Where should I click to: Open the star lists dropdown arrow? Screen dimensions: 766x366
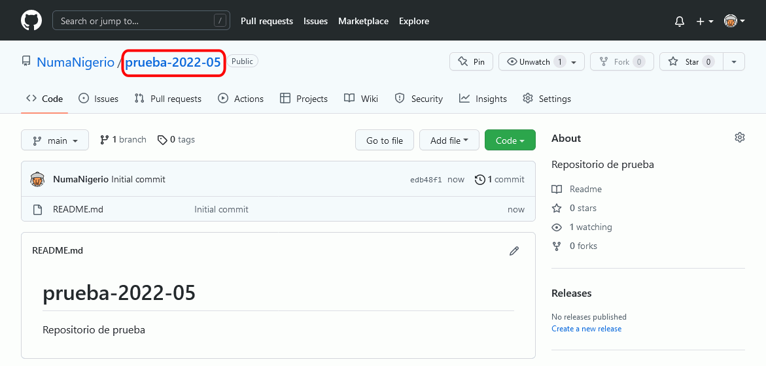[x=734, y=61]
